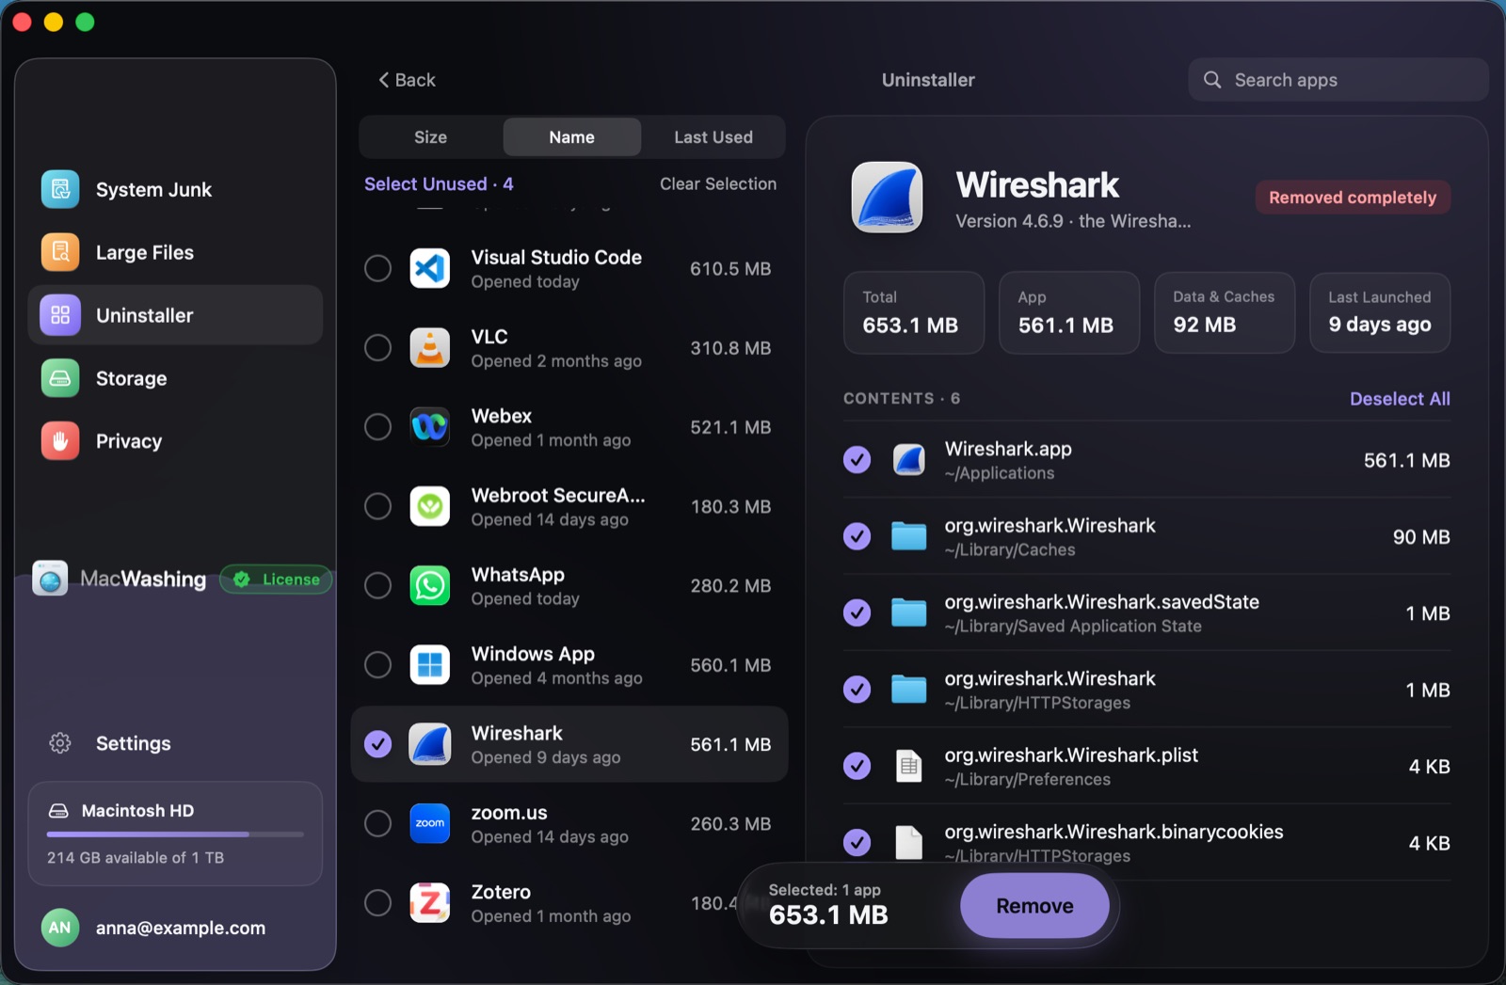1506x985 pixels.
Task: Click the Large Files sidebar icon
Action: (60, 252)
